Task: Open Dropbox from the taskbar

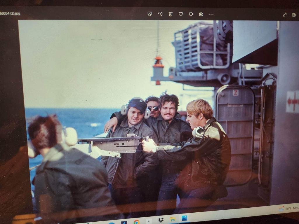Action: point(161,220)
